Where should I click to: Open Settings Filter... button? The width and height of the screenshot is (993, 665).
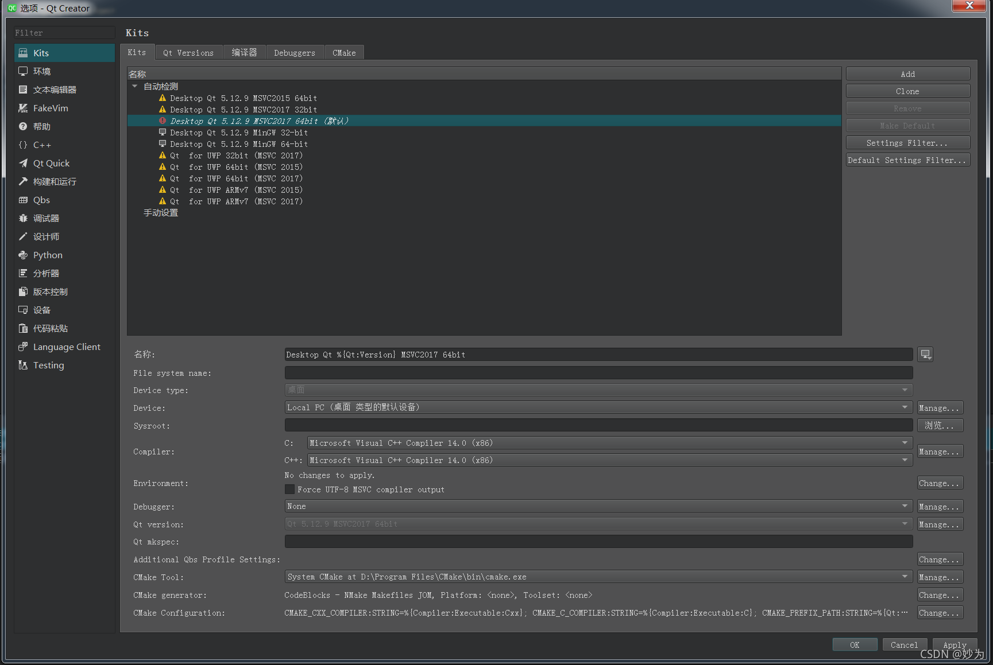point(908,143)
